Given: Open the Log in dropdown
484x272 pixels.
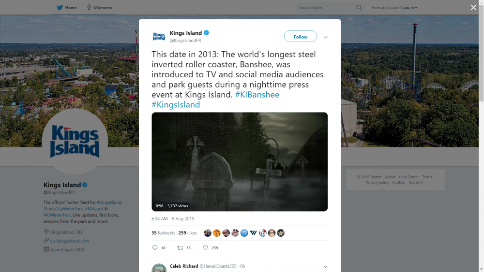Looking at the screenshot, I should point(409,7).
